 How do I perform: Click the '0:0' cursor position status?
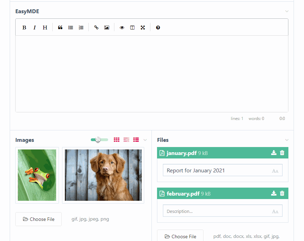click(x=282, y=119)
